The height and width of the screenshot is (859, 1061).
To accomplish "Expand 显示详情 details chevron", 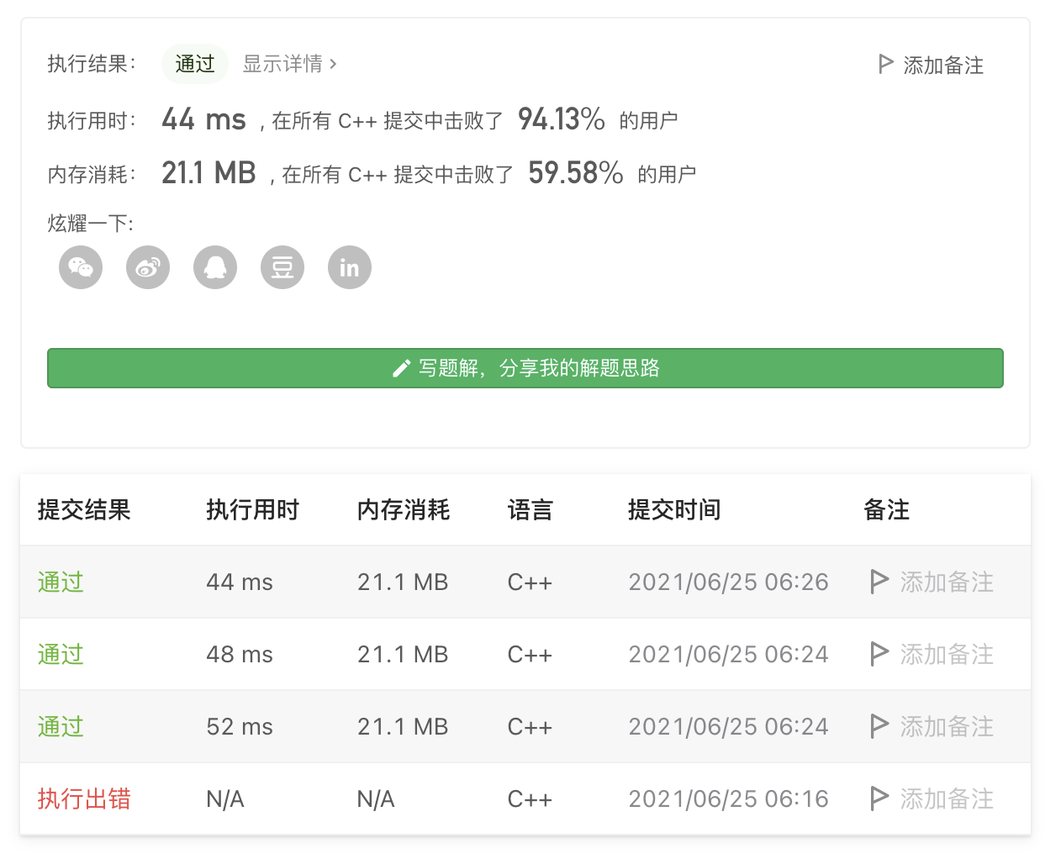I will [x=334, y=64].
